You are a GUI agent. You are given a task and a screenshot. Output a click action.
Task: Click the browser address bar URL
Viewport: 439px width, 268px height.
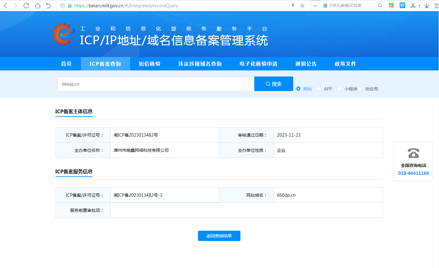126,5
